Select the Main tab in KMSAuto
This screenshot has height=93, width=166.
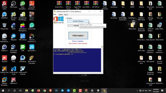[x=55, y=14]
